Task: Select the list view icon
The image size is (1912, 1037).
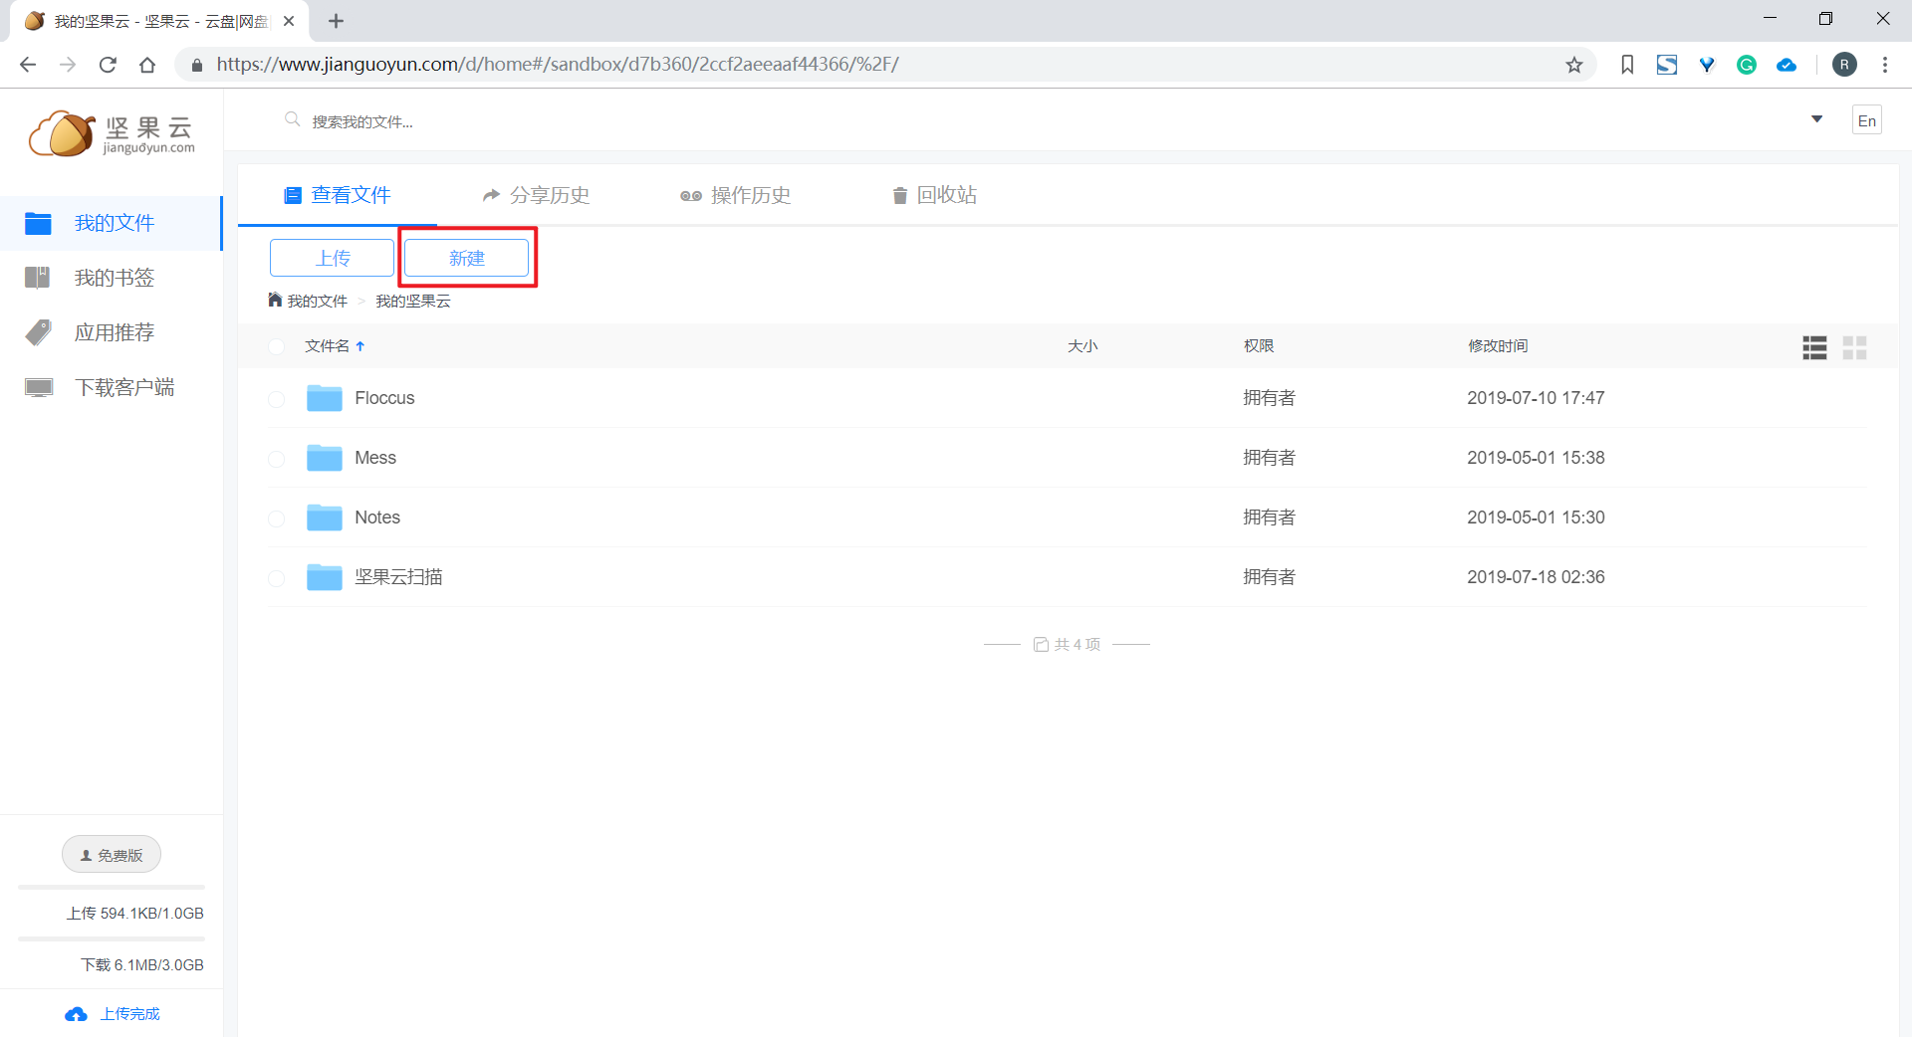Action: (x=1813, y=347)
